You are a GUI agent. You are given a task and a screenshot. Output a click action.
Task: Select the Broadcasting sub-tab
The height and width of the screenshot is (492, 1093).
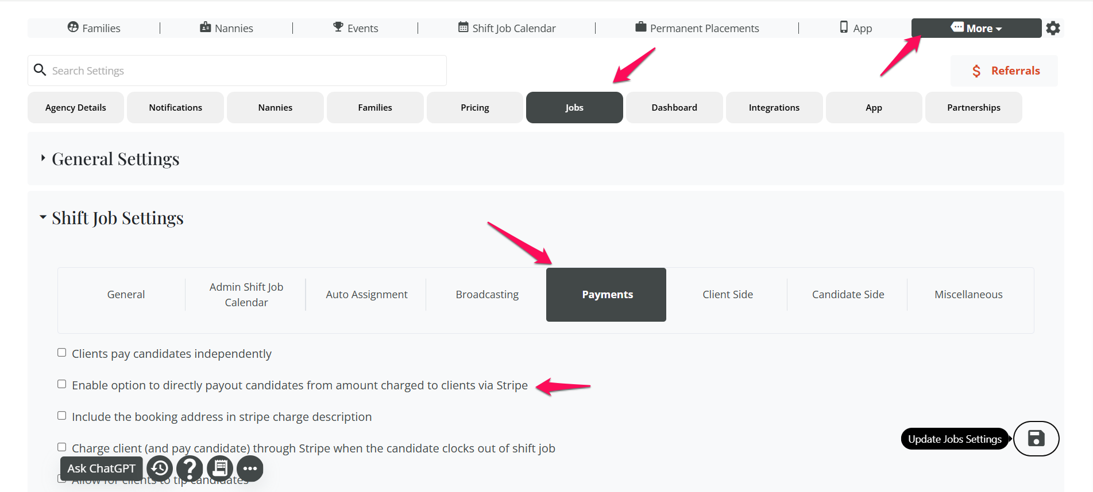(486, 295)
